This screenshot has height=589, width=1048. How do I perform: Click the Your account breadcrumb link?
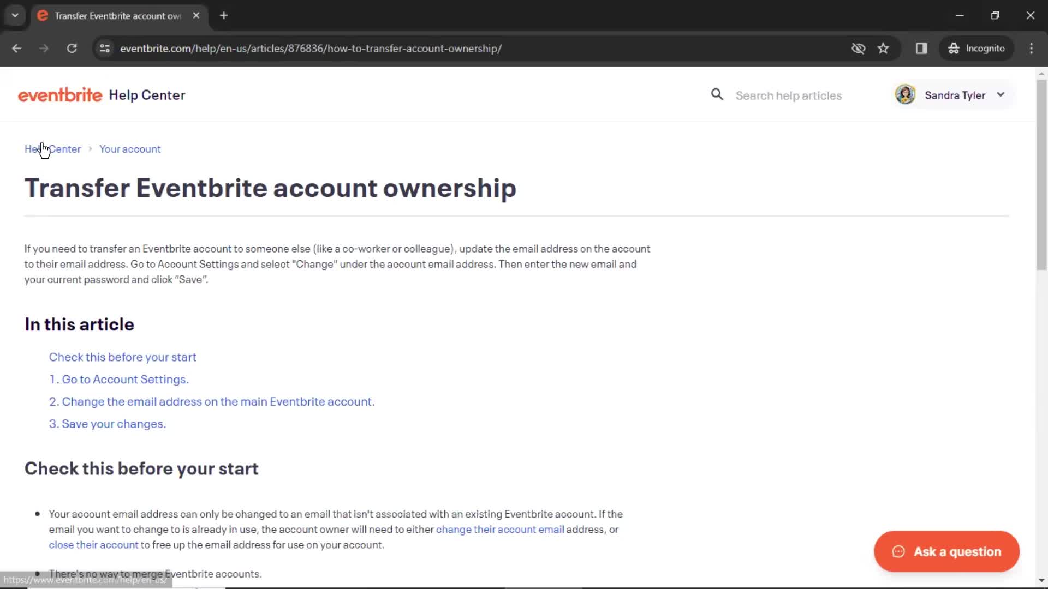(129, 149)
